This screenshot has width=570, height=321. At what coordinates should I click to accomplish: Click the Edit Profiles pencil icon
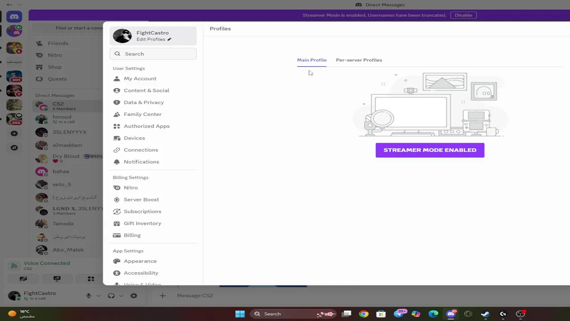[169, 39]
